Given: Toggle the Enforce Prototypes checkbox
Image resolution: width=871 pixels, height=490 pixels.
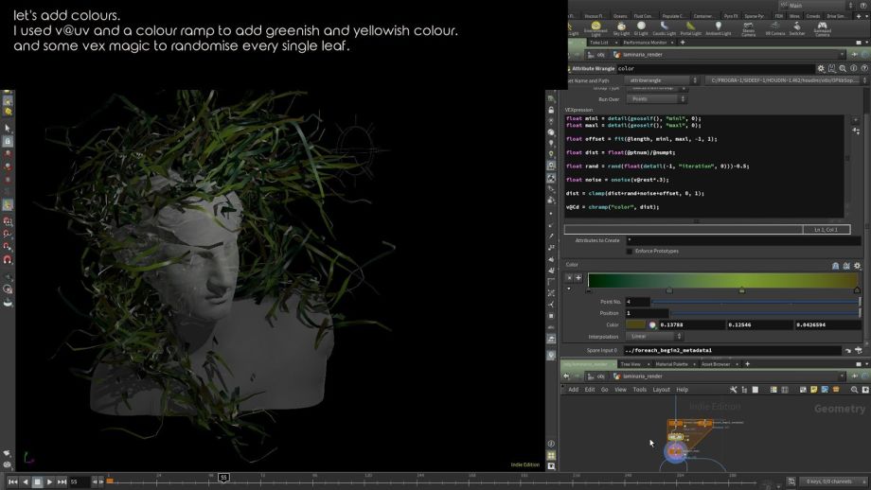Looking at the screenshot, I should tap(630, 251).
